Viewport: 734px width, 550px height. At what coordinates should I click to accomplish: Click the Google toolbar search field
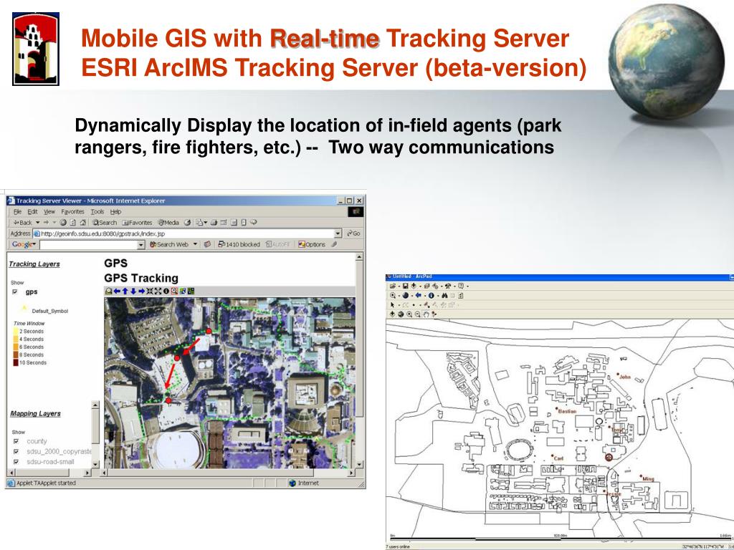(88, 245)
